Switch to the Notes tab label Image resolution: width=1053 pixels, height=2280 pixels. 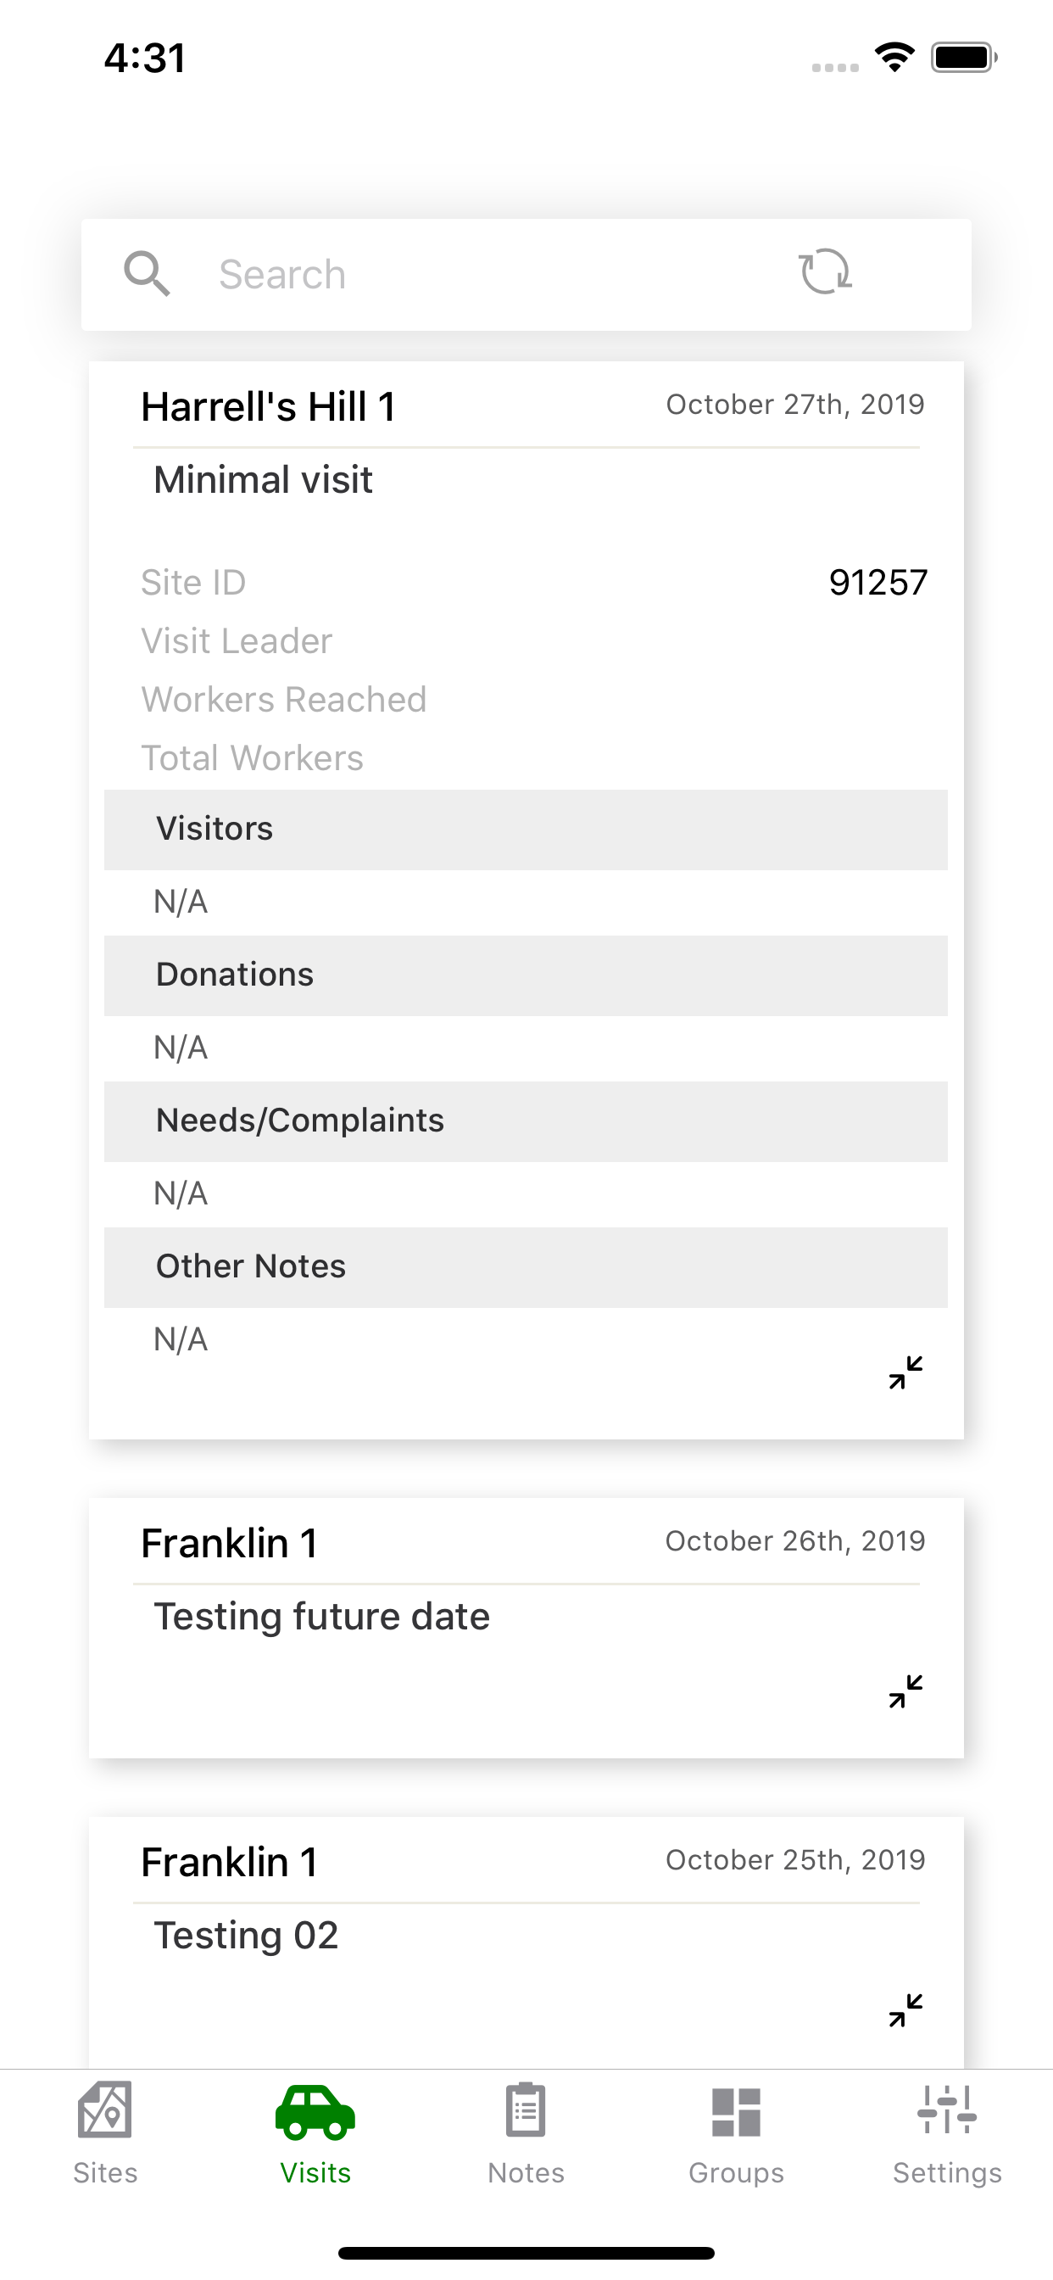point(526,2173)
